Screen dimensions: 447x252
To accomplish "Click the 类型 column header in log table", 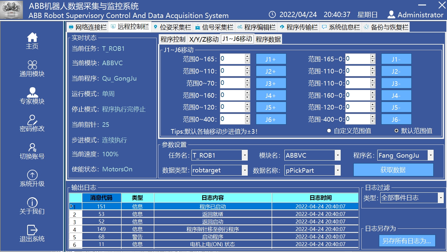I will [137, 198].
